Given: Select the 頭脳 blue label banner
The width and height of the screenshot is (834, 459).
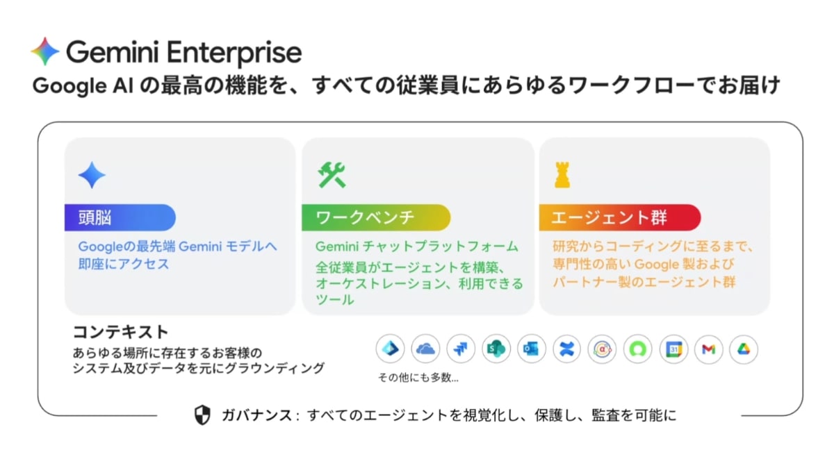Looking at the screenshot, I should (120, 217).
